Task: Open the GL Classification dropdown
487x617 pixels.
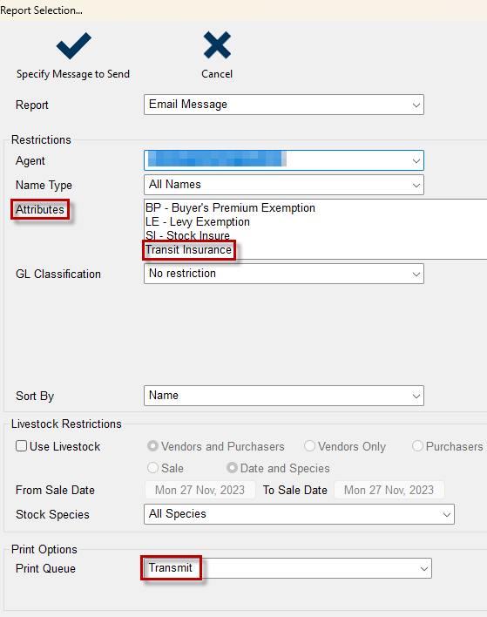Action: click(284, 274)
